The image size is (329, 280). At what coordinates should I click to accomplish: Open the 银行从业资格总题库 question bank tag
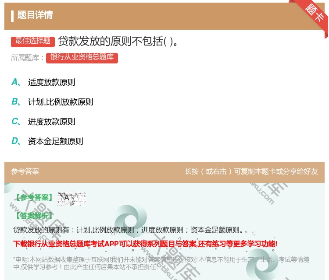[x=82, y=58]
